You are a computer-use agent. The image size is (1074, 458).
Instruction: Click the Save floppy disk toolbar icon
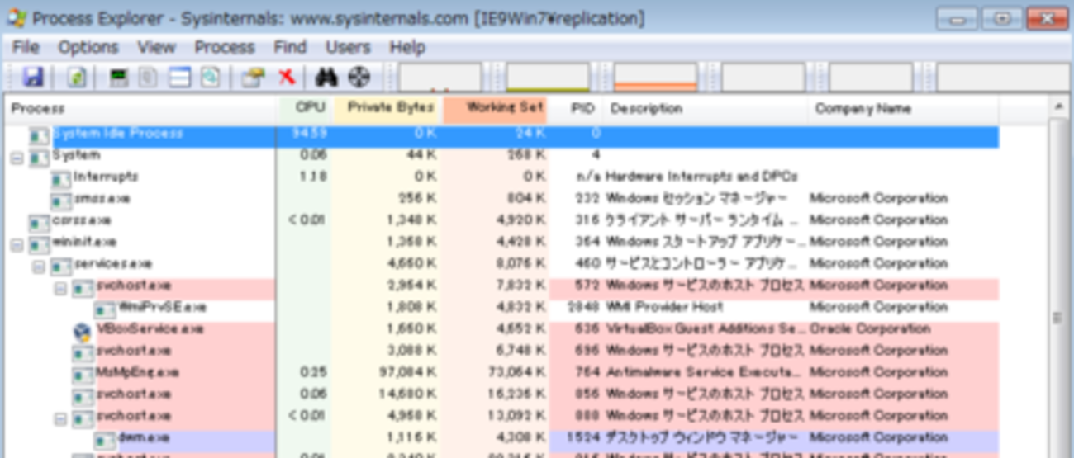pyautogui.click(x=33, y=78)
